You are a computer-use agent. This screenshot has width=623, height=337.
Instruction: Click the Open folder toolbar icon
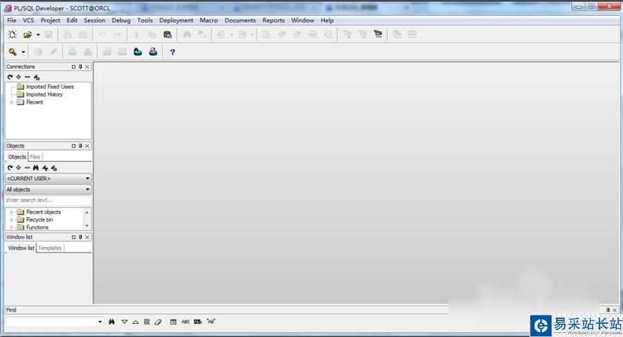[x=28, y=34]
